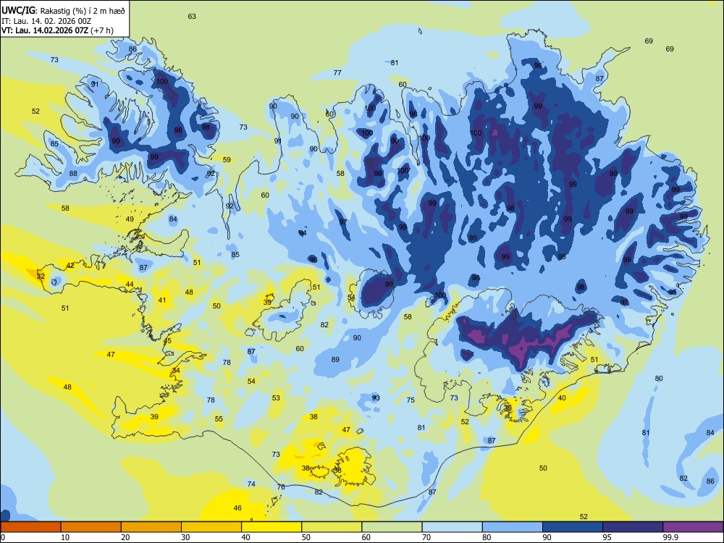Click the '10' legend scale label

pos(65,537)
